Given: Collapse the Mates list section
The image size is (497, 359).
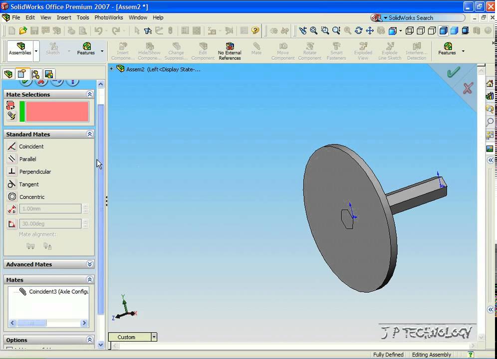Looking at the screenshot, I should (90, 279).
